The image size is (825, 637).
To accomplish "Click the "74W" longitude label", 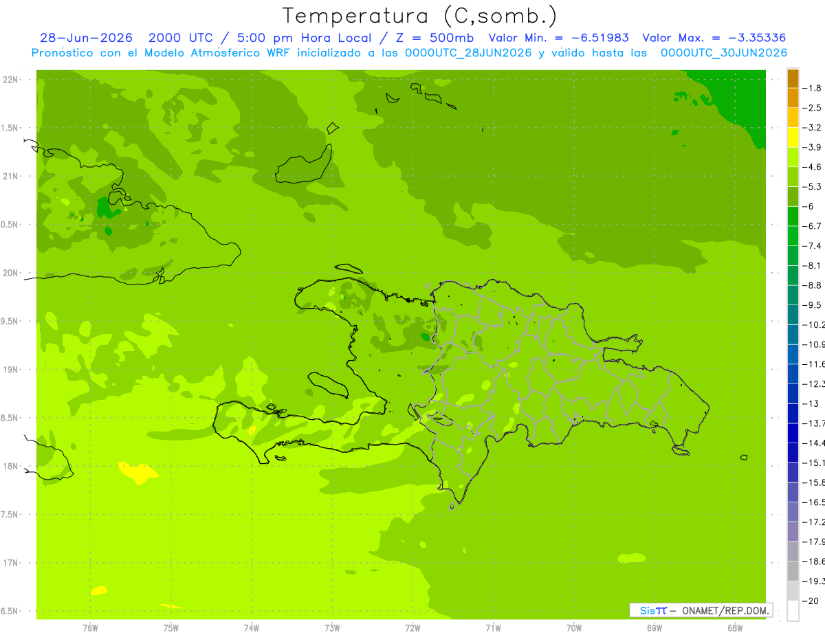I will coord(252,628).
